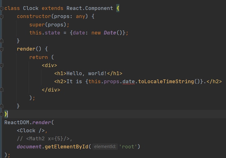This screenshot has height=158, width=226.
Task: Click the 'any' type annotation
Action: [81, 16]
